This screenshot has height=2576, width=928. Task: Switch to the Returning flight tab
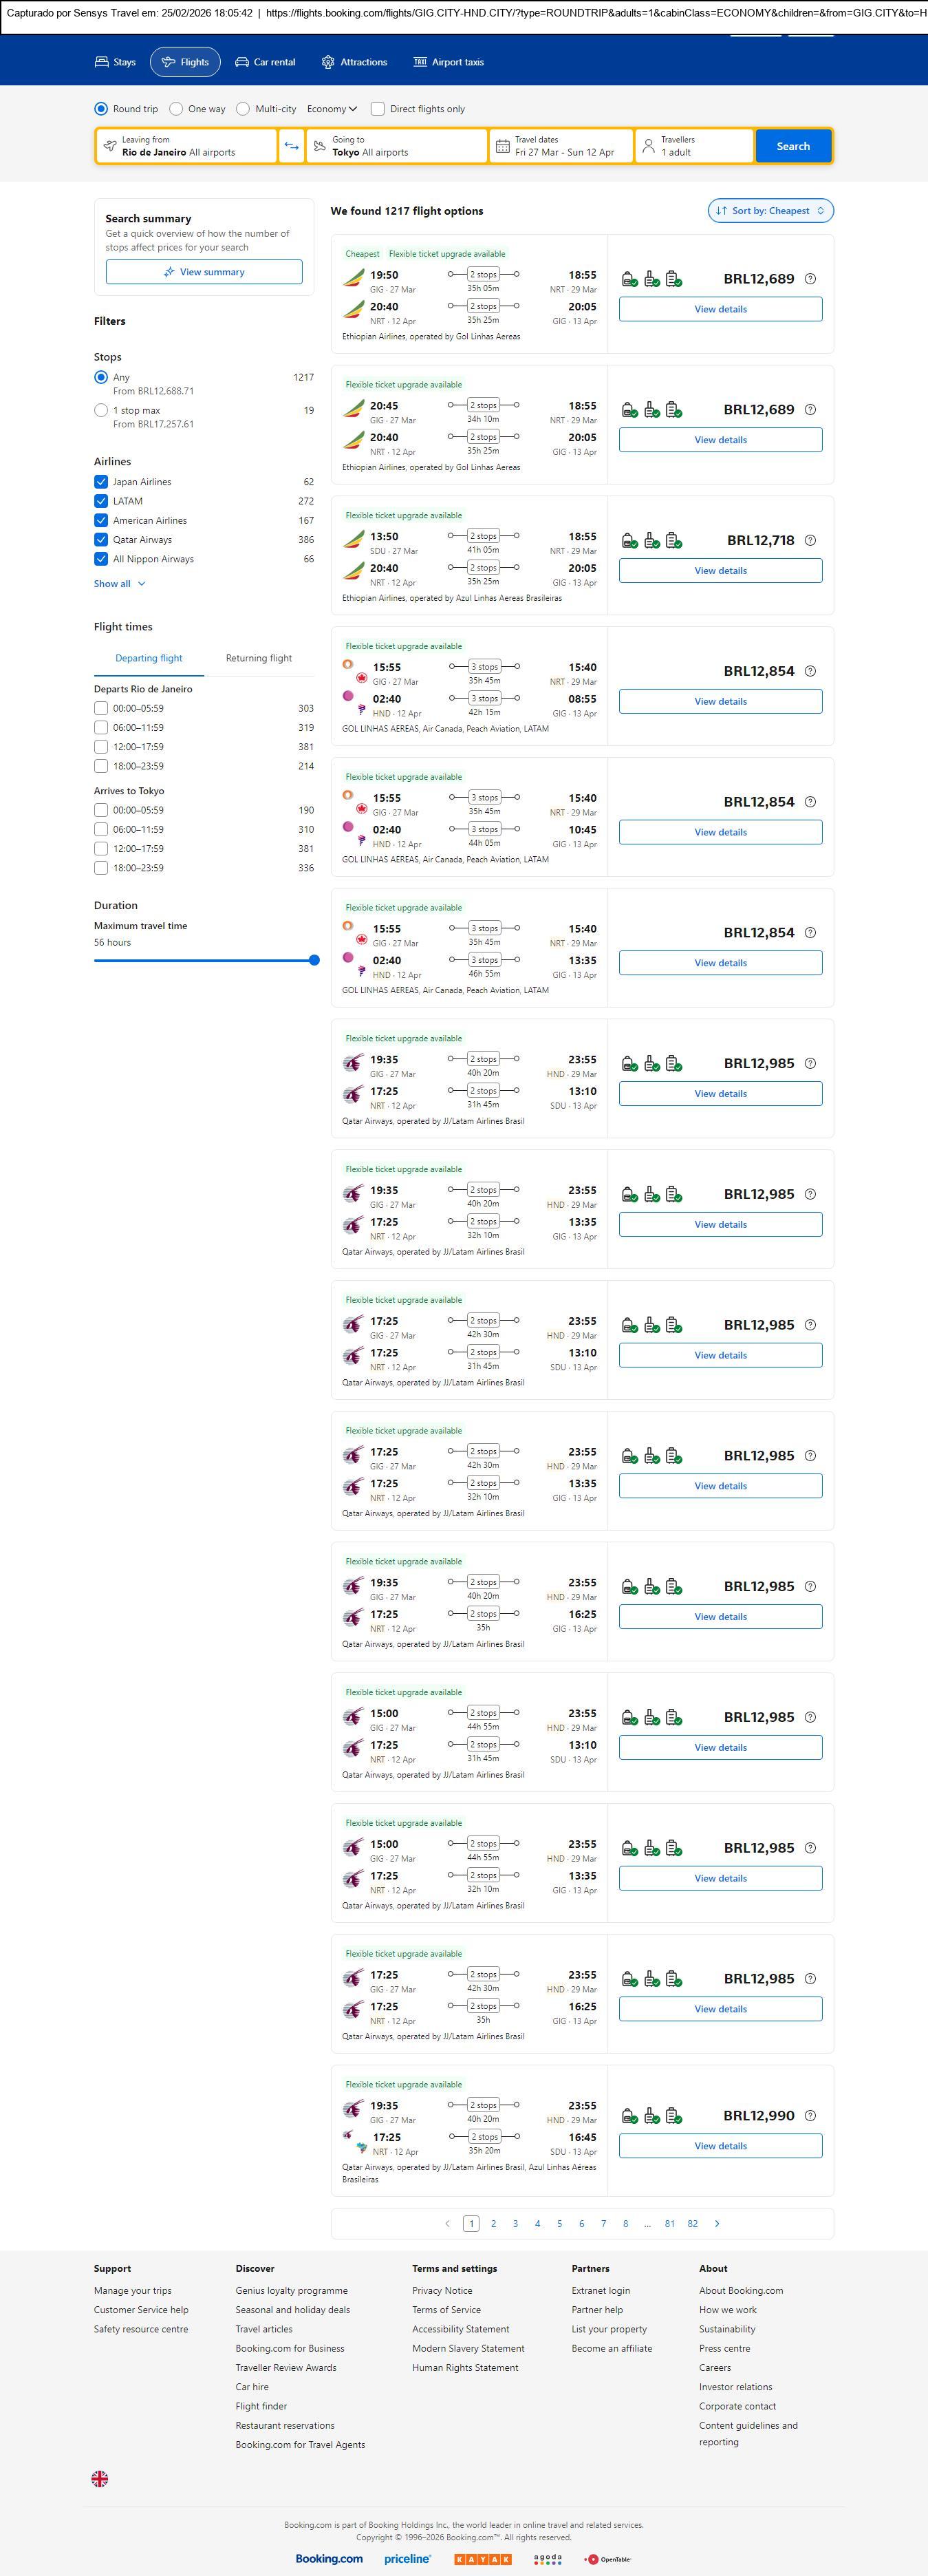(259, 658)
